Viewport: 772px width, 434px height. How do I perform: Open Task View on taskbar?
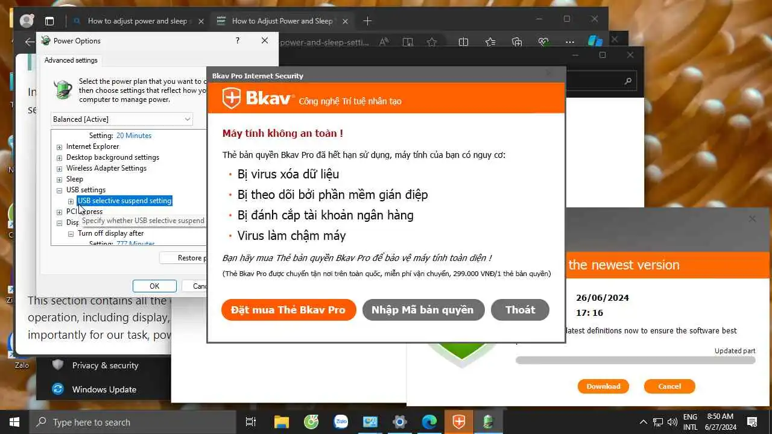coord(251,422)
